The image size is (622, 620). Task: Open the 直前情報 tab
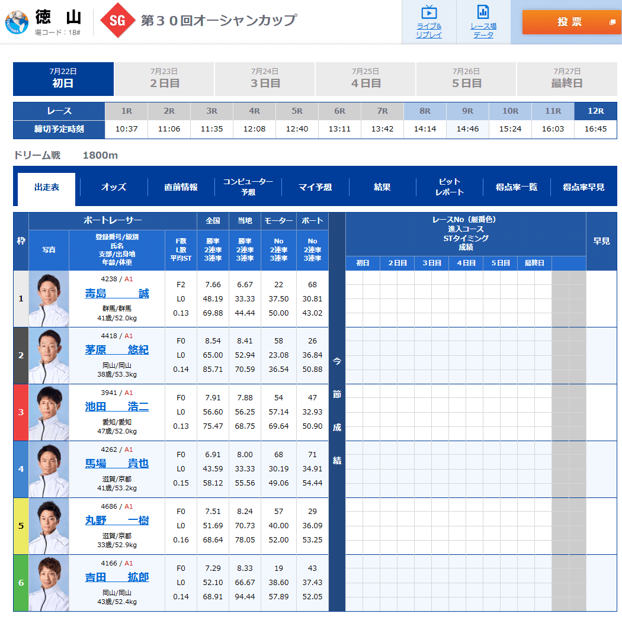click(181, 187)
